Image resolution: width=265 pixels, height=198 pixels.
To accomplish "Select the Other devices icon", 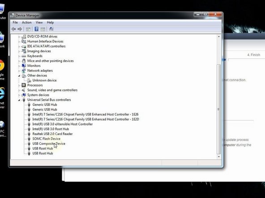I will coord(24,76).
